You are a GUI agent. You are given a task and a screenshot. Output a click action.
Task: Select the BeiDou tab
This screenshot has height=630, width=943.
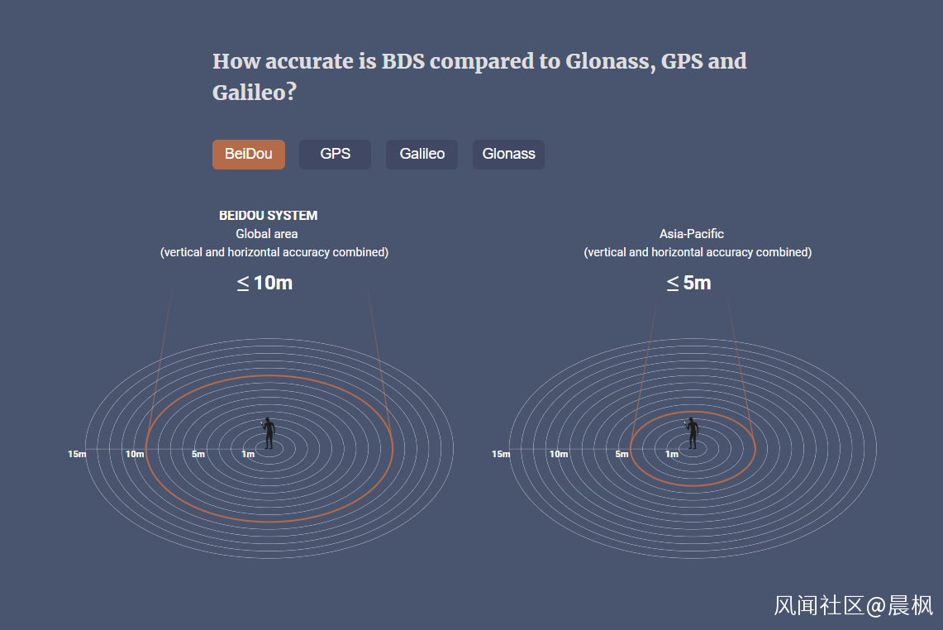click(x=249, y=154)
